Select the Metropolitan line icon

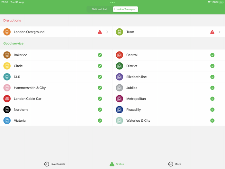pyautogui.click(x=119, y=99)
